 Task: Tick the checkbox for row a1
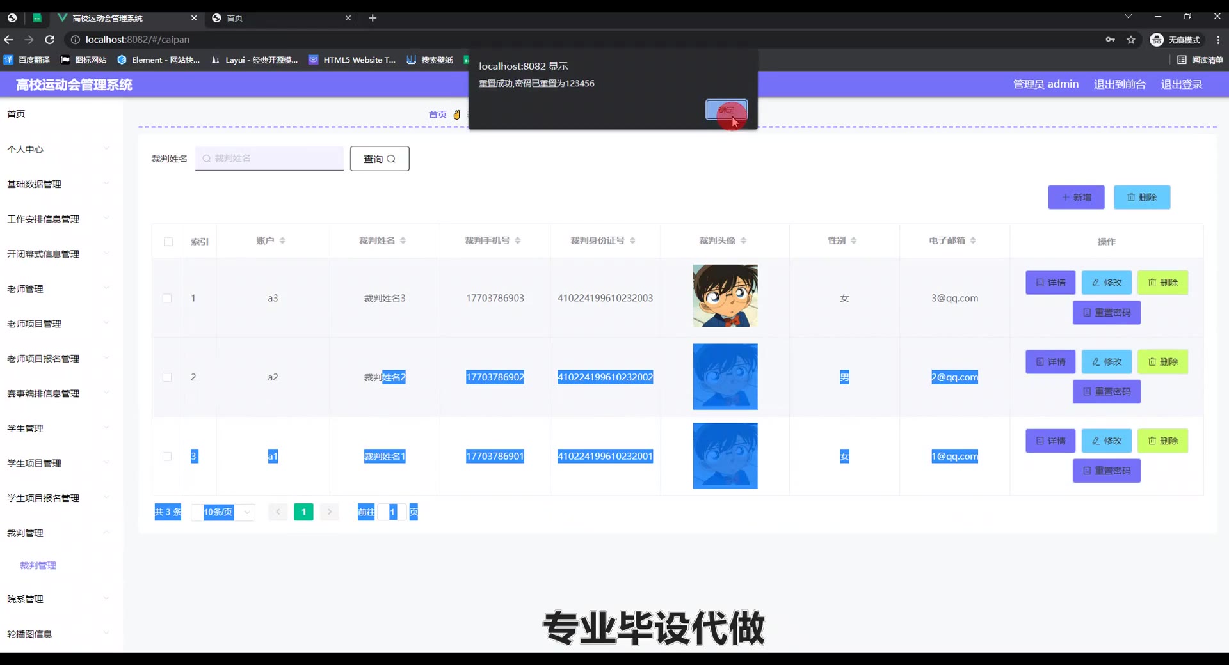click(167, 457)
